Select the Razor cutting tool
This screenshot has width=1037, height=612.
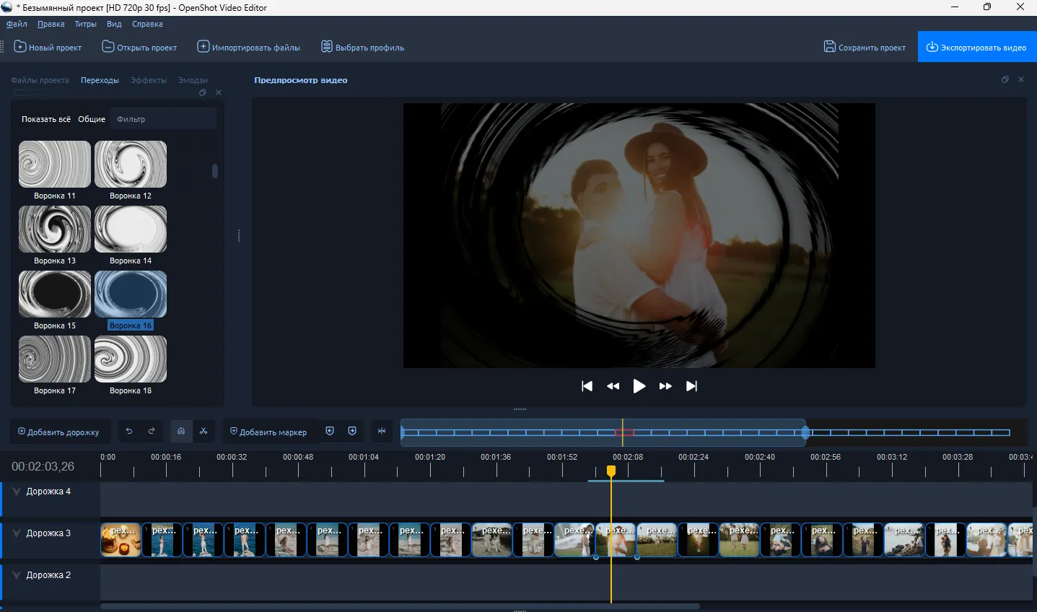[204, 431]
